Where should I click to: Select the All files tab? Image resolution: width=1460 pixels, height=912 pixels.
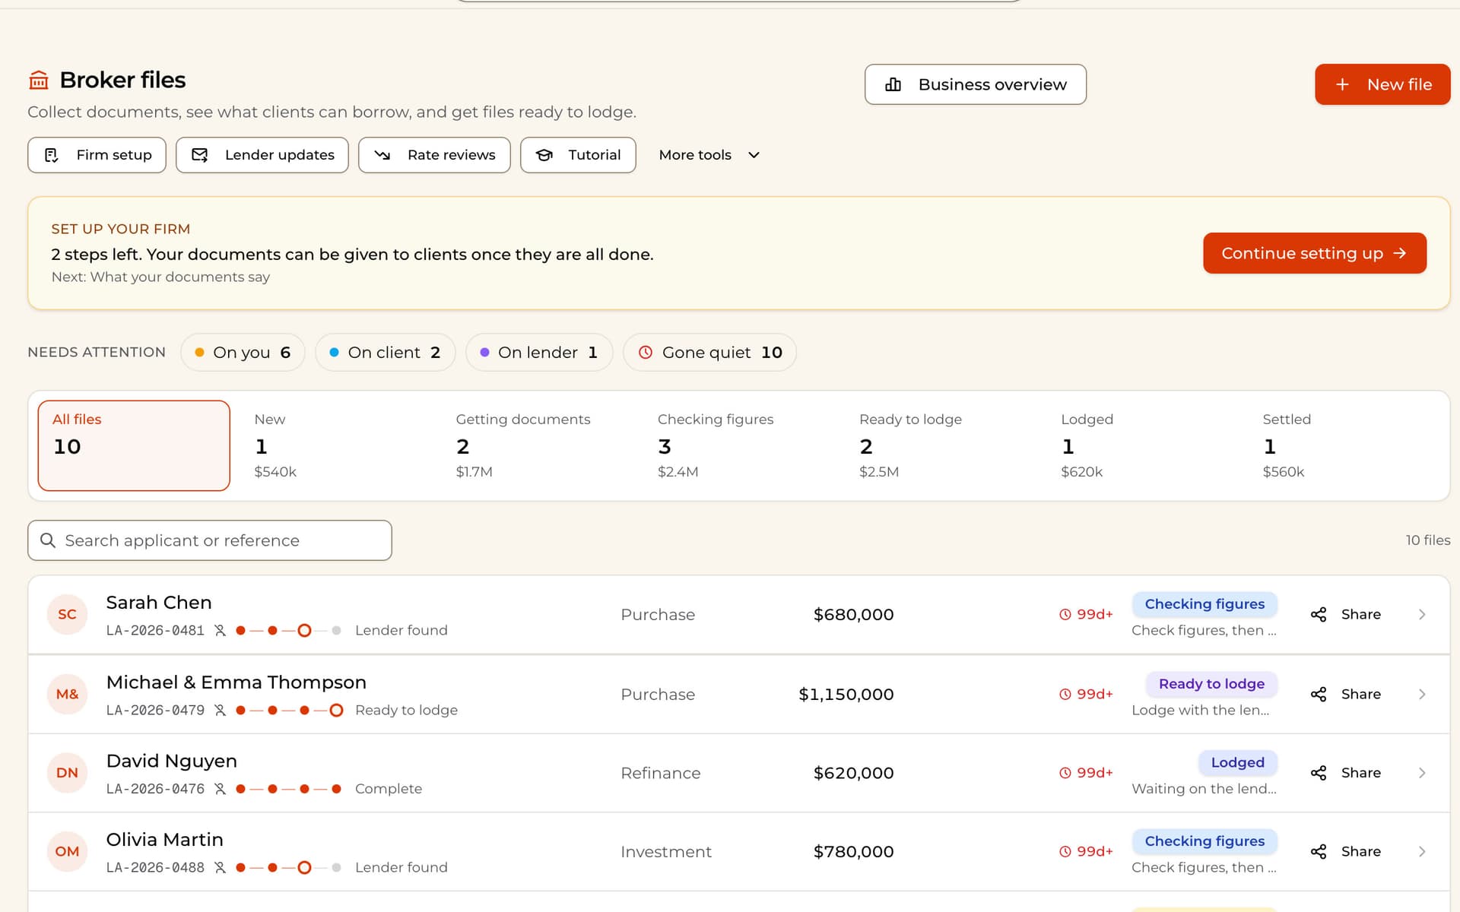[x=134, y=445]
